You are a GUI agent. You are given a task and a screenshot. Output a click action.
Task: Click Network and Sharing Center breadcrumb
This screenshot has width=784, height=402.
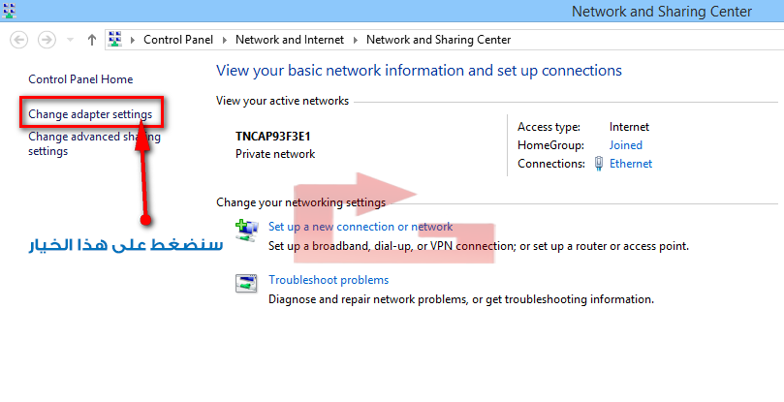point(438,40)
